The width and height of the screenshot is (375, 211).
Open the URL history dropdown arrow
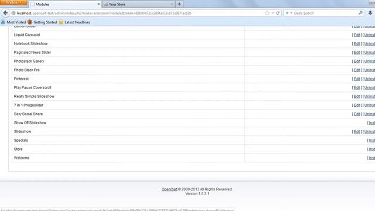click(x=272, y=13)
